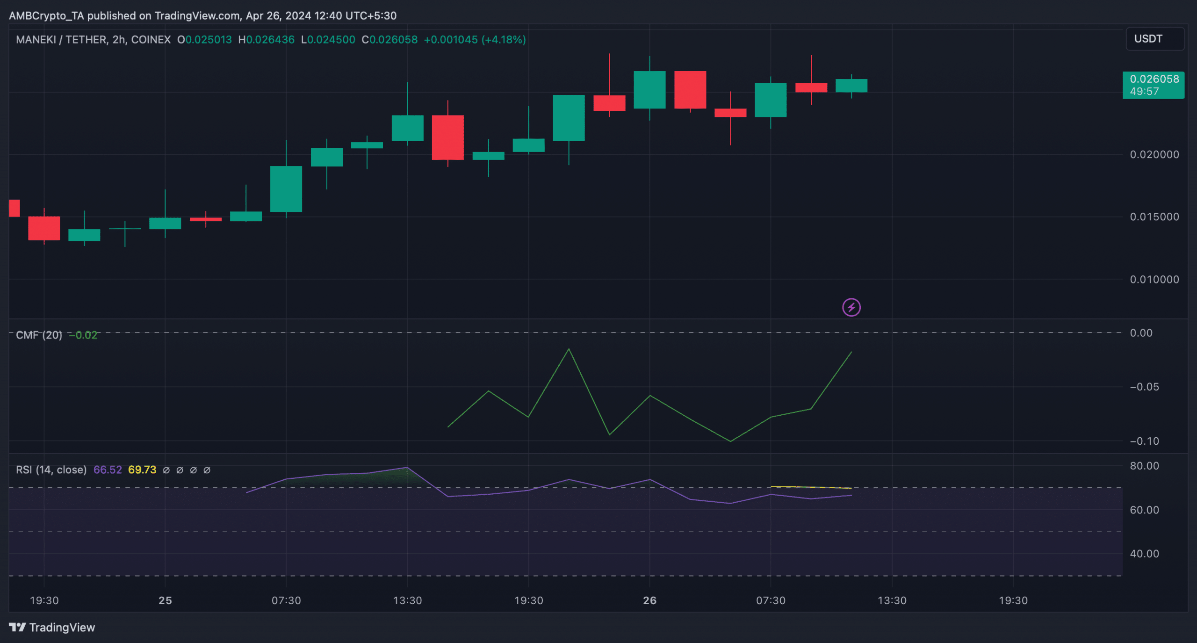
Task: Click the CMF (20) indicator label
Action: click(39, 335)
